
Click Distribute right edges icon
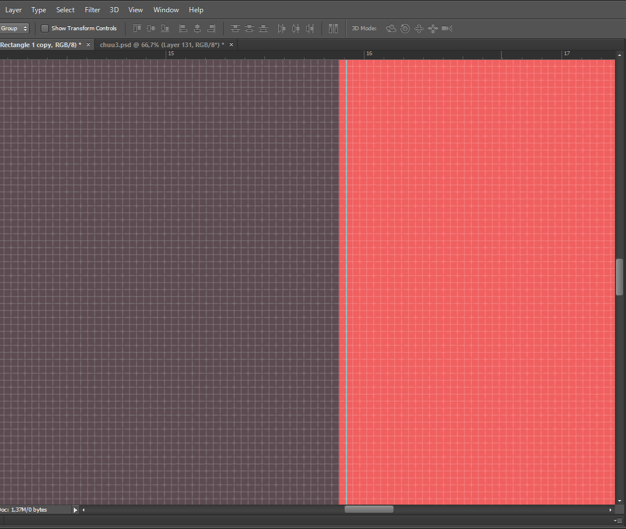coord(310,28)
